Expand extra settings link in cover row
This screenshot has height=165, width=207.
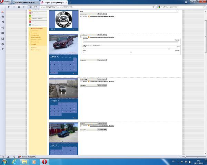click(102, 16)
